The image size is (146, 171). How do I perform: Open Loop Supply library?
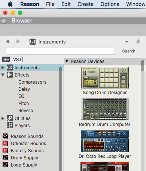tap(24, 165)
